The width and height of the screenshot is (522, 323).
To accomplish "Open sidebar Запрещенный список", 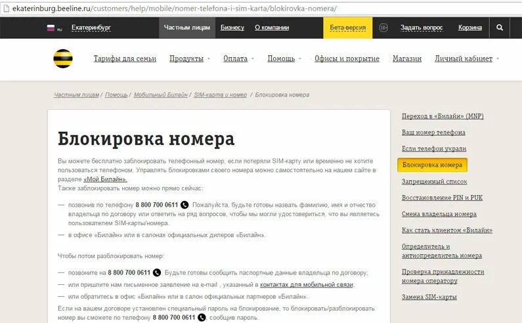I will (434, 181).
